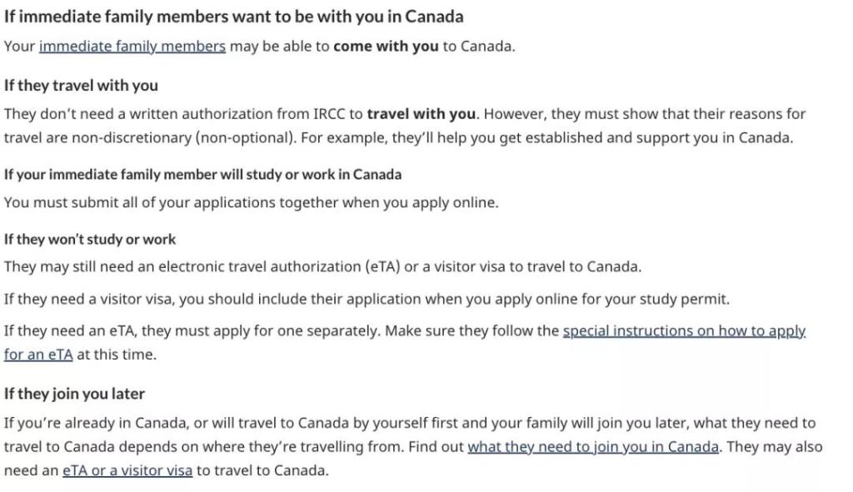853x492 pixels.
Task: Select heading "If your immediate family member will study"
Action: [x=202, y=175]
